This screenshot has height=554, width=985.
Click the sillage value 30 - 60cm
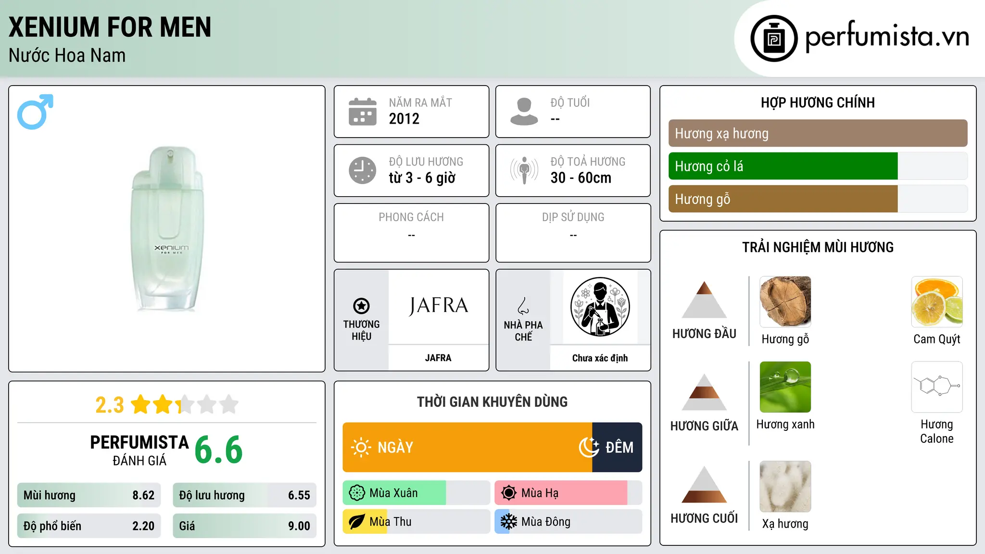(x=581, y=178)
